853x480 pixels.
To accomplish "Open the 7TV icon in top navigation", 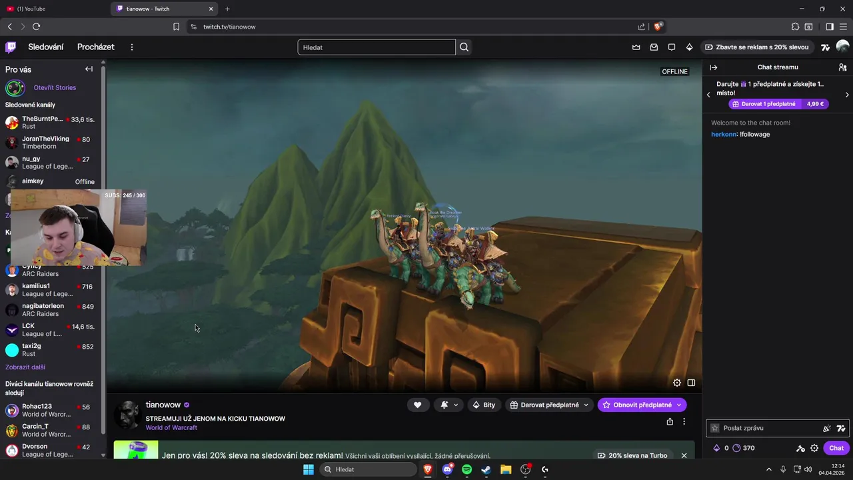I will click(826, 47).
